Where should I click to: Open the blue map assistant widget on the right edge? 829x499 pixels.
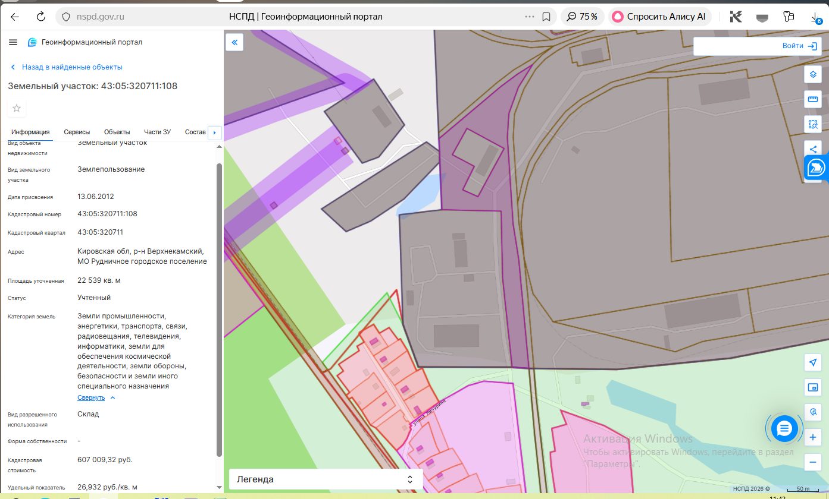(x=817, y=169)
